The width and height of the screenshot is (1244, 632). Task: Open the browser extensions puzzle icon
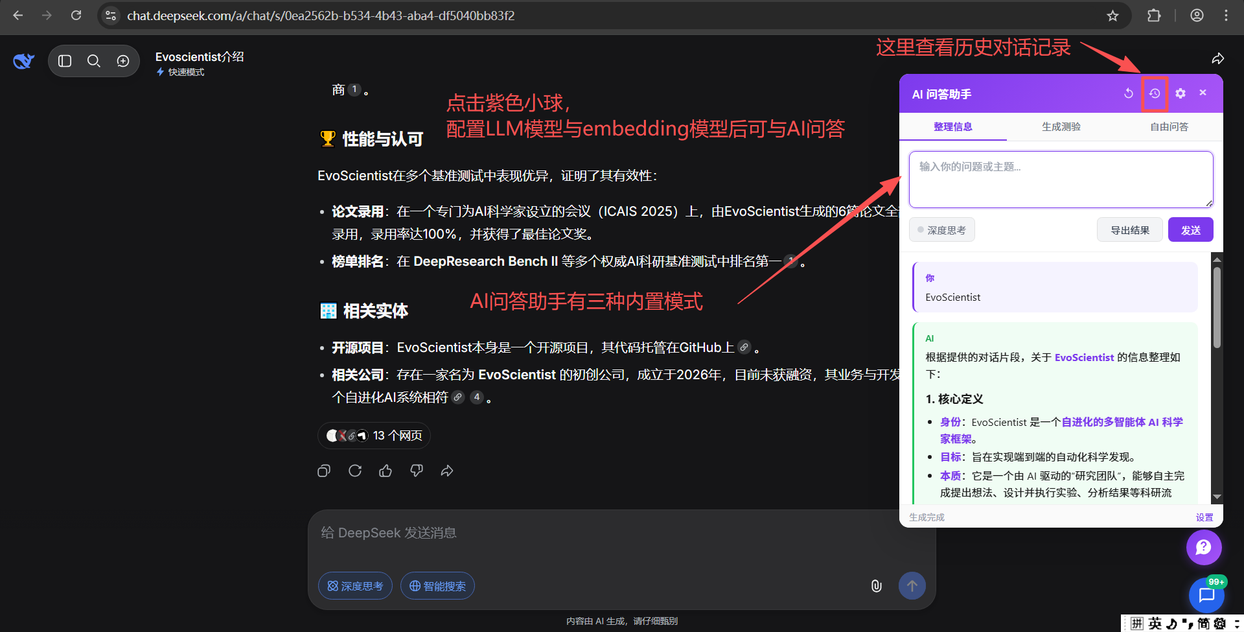pyautogui.click(x=1154, y=16)
